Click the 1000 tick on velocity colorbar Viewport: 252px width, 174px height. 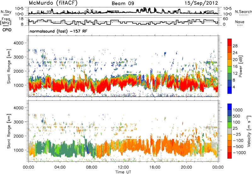tap(238, 110)
